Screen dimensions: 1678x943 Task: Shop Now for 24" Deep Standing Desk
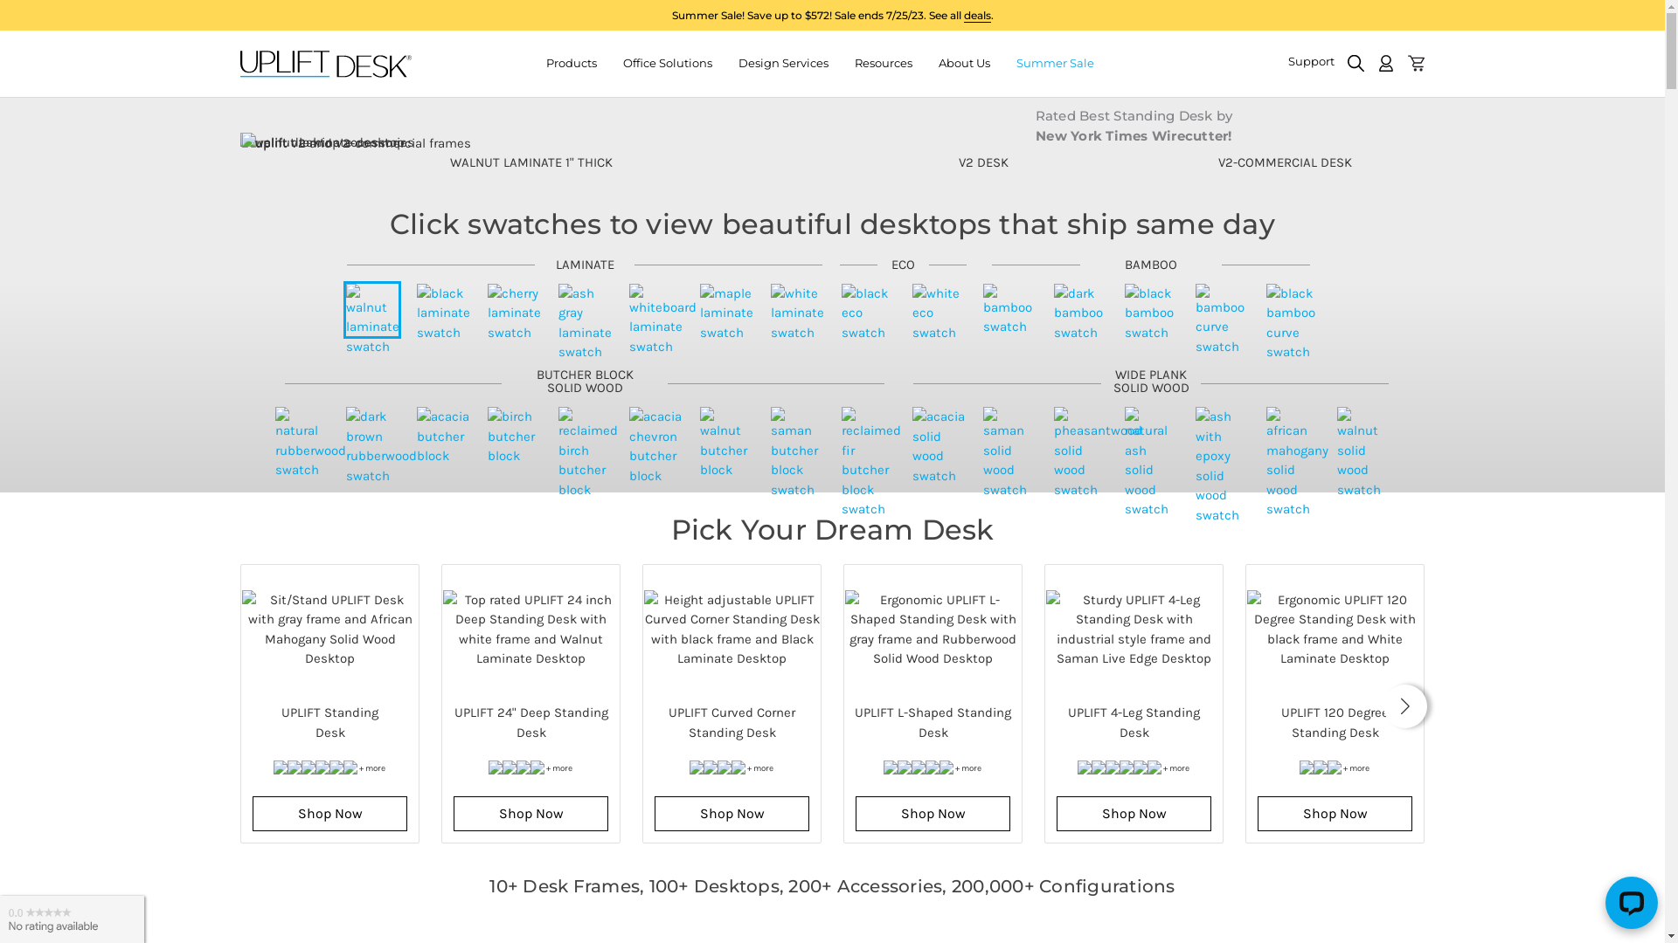tap(530, 814)
